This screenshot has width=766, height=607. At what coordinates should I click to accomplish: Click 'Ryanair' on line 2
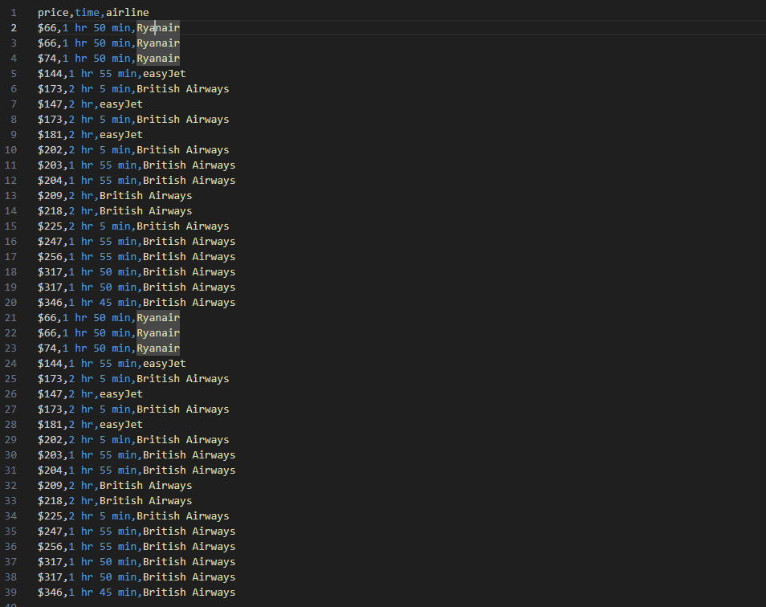click(158, 28)
